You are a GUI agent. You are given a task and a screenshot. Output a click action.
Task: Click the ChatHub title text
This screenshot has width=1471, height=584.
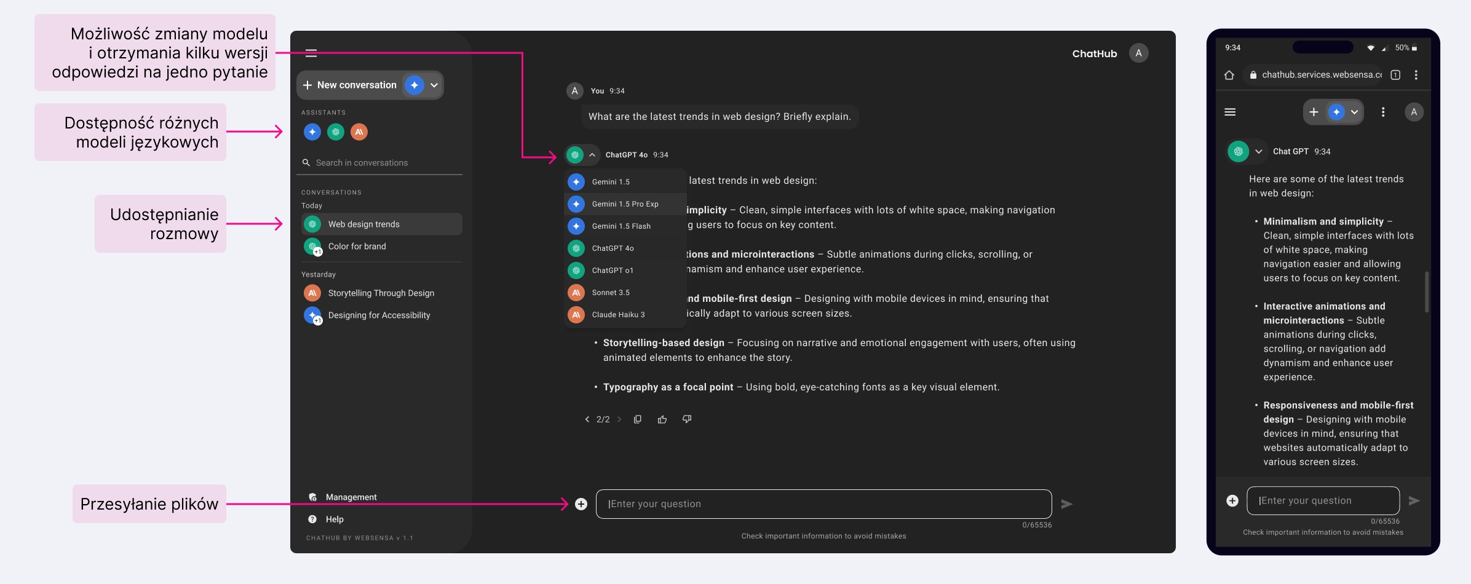(x=1095, y=53)
